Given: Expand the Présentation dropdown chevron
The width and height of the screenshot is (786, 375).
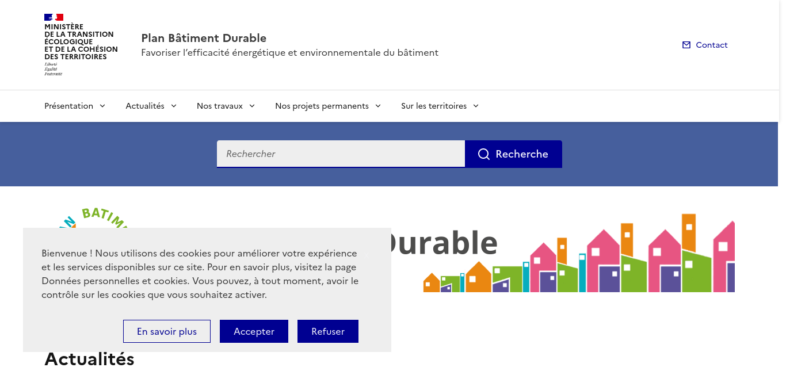Looking at the screenshot, I should tap(102, 106).
